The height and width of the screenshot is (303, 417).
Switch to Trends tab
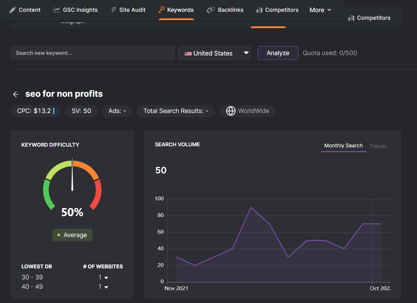click(x=378, y=146)
